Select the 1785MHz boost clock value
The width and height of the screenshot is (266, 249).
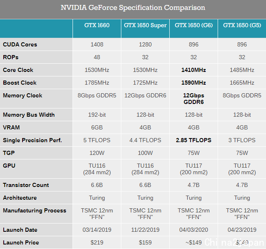(x=97, y=83)
